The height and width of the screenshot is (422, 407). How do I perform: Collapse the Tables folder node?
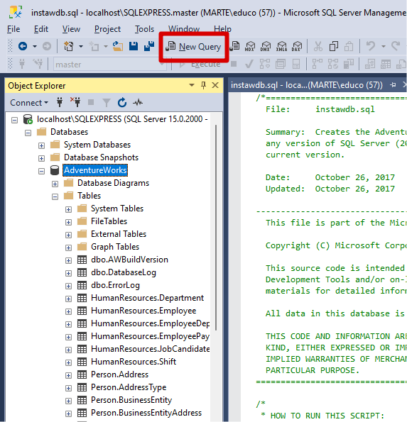(55, 196)
